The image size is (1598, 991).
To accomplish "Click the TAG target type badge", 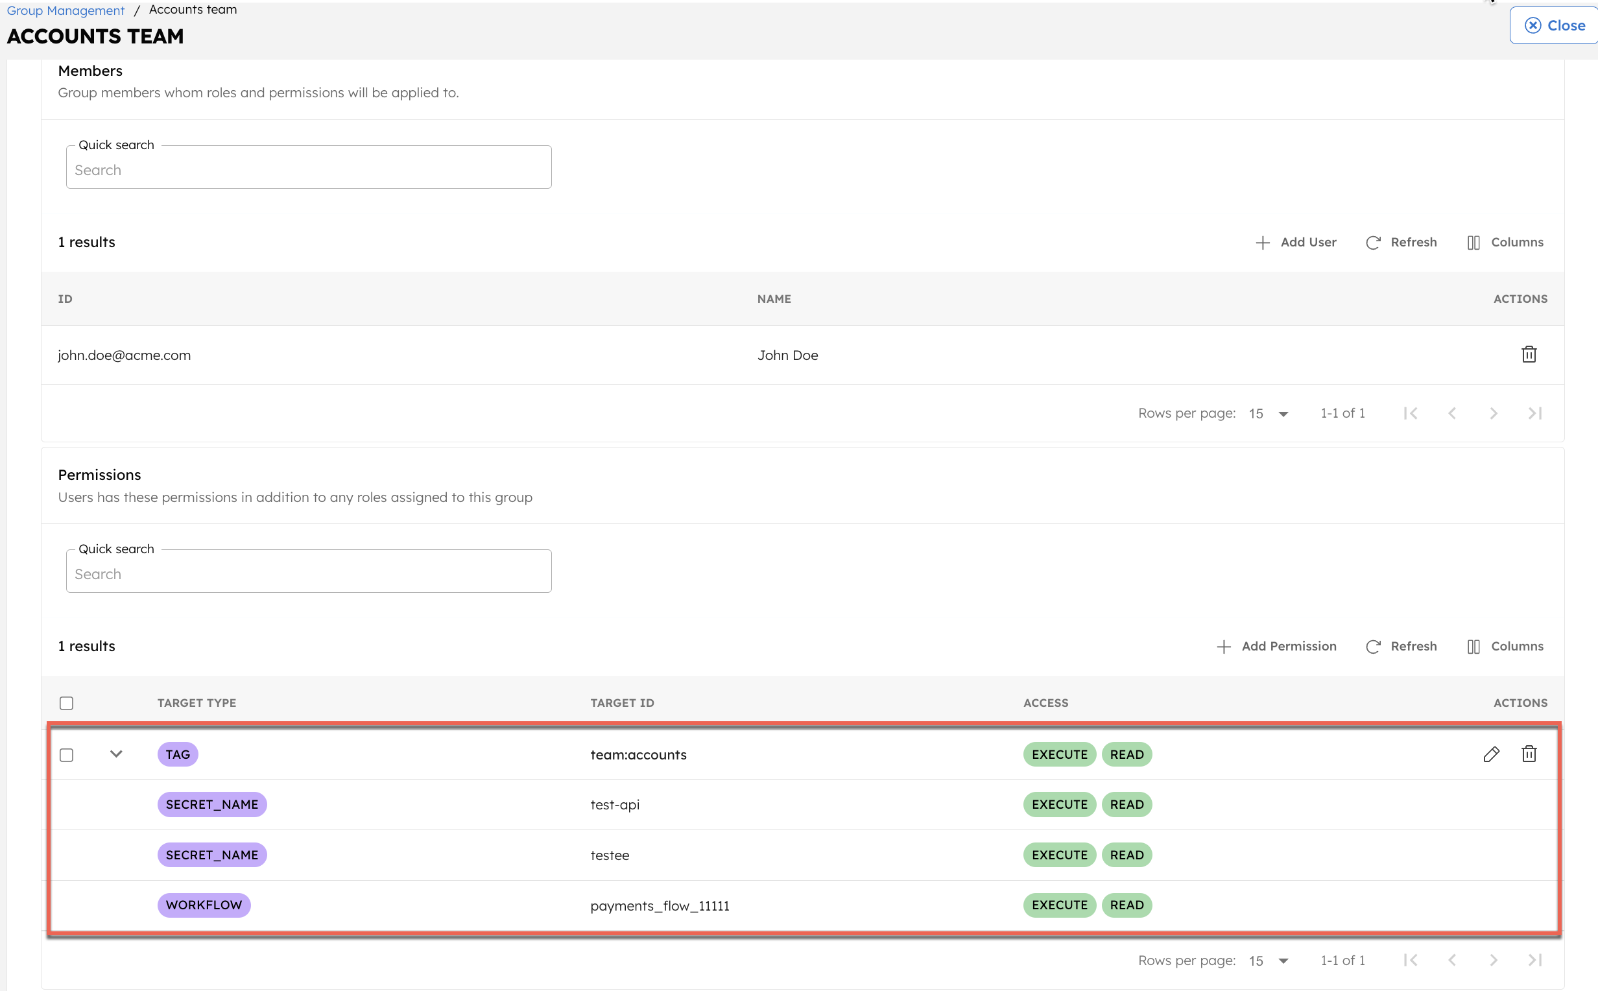I will 178,754.
